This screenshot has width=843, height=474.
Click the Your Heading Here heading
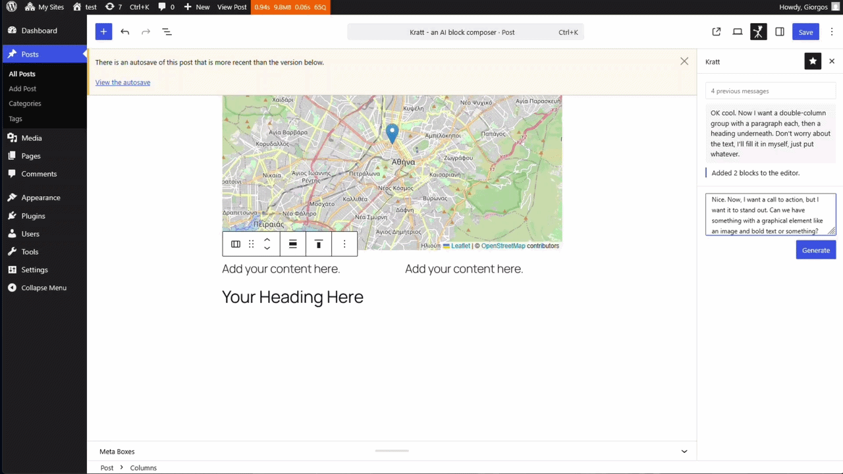point(292,297)
